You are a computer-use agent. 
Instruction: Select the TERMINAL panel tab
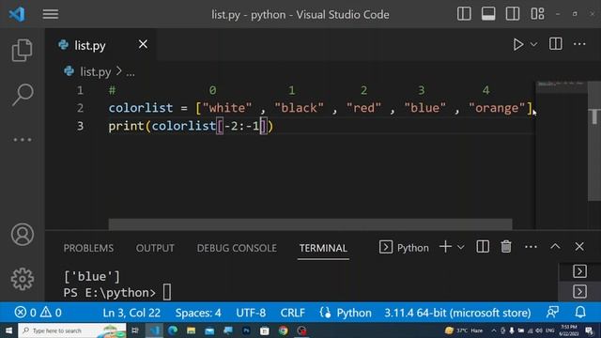(323, 248)
